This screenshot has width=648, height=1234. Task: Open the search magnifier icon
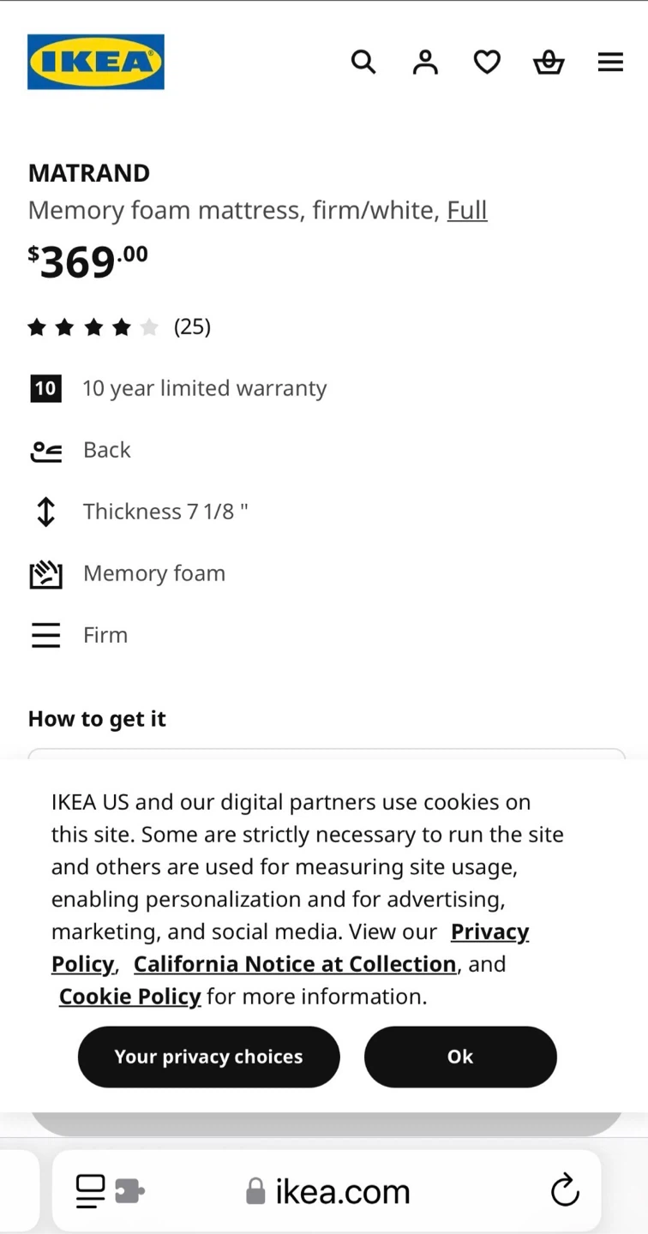[x=363, y=62]
